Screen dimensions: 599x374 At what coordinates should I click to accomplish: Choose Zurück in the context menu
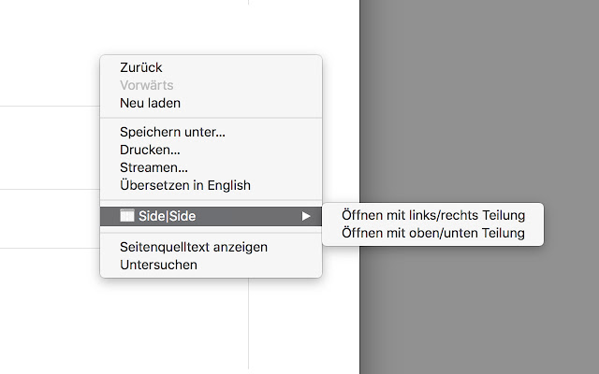[x=141, y=67]
